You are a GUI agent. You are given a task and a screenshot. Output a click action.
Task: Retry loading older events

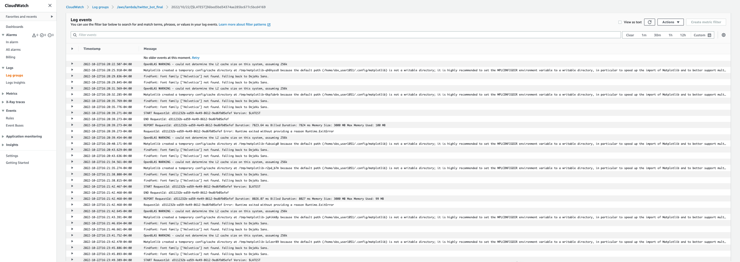(196, 58)
